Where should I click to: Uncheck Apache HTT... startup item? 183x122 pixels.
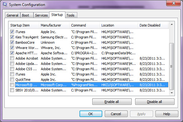(x=12, y=53)
